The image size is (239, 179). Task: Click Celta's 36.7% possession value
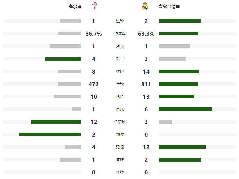pyautogui.click(x=94, y=34)
